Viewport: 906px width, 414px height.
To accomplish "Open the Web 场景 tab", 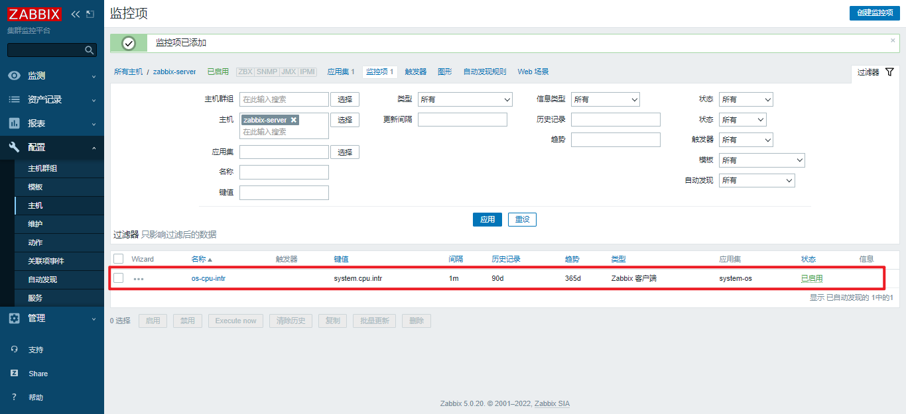I will tap(533, 72).
